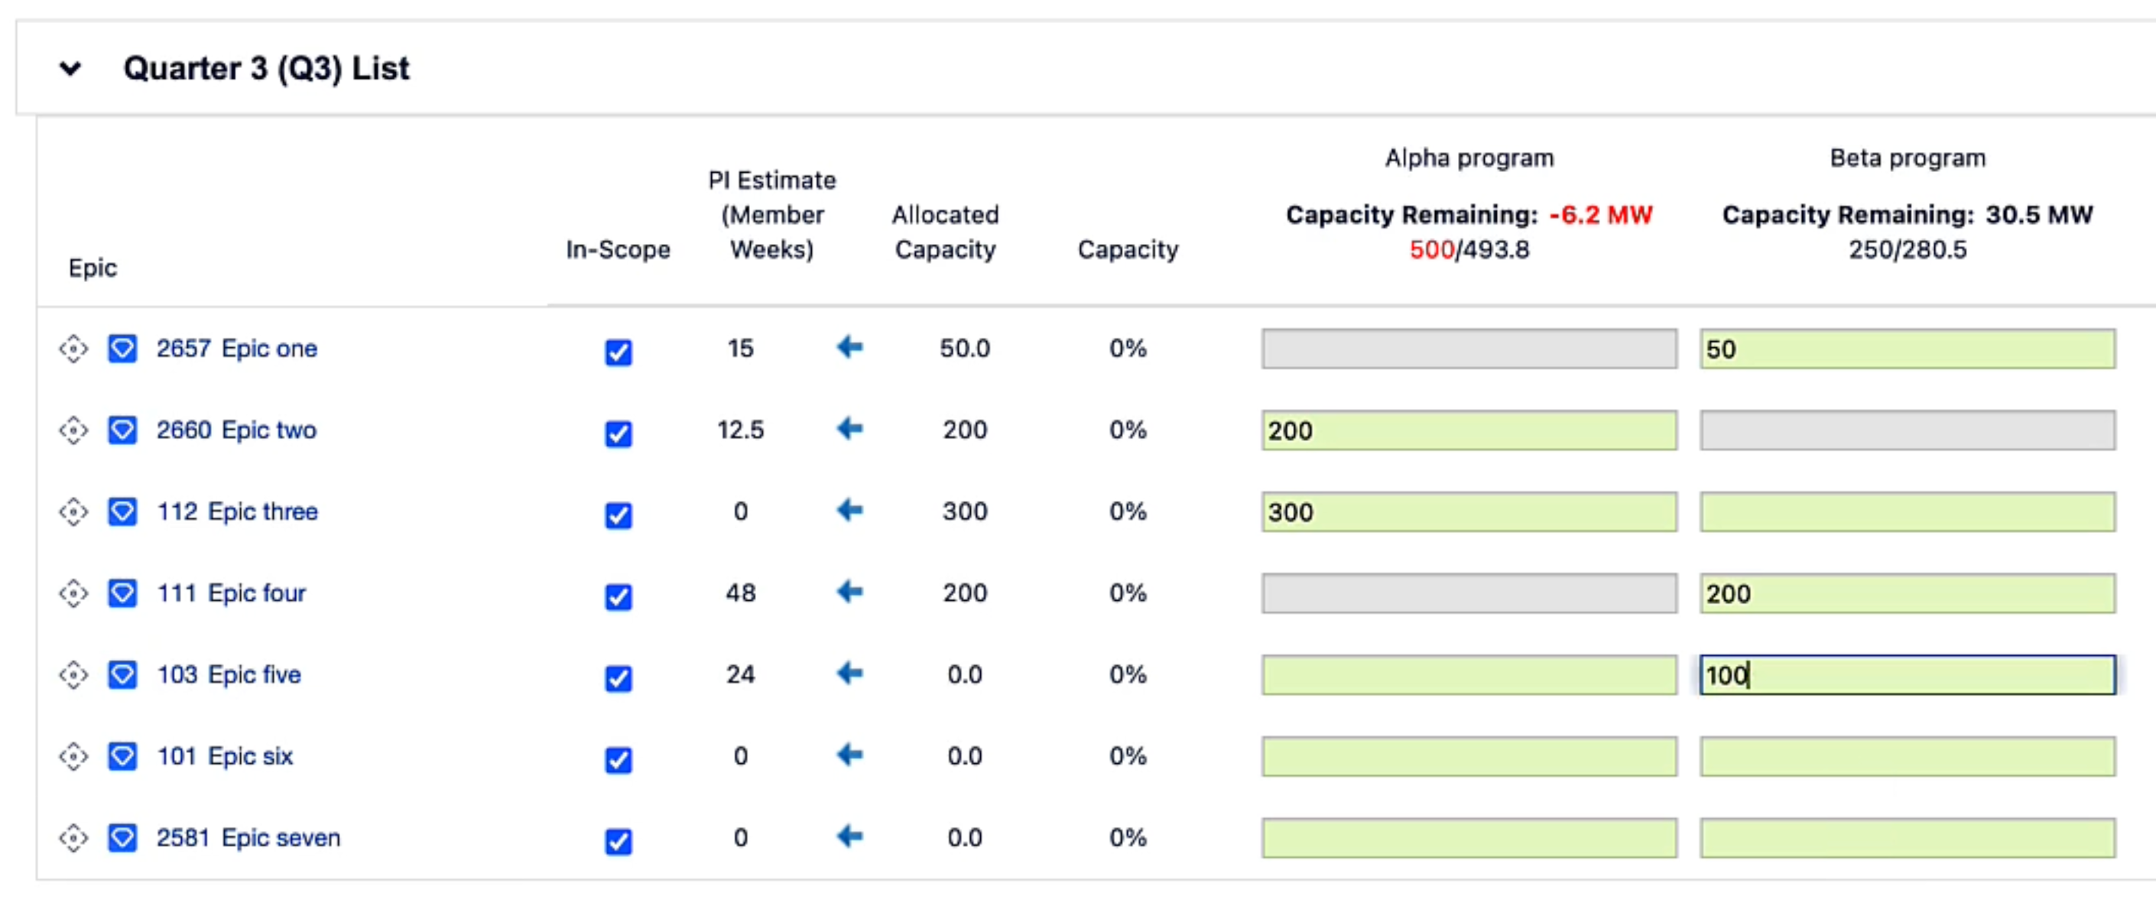
Task: Click the drag handle icon for Epic one
Action: pos(73,348)
